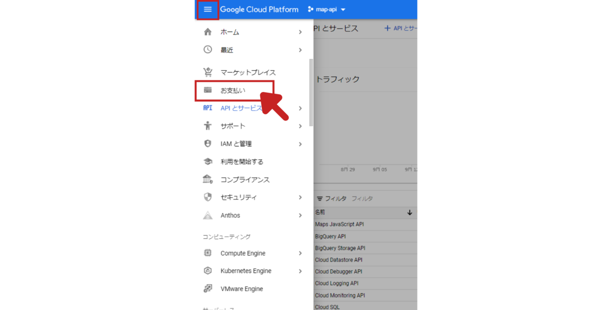The height and width of the screenshot is (310, 612).
Task: Expand the Kubernetes Engine submenu chevron
Action: click(x=300, y=271)
